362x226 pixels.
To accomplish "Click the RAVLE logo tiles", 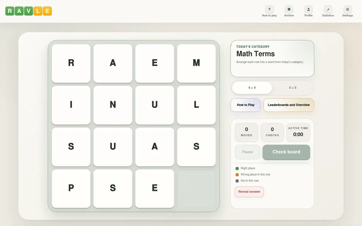I will (29, 11).
